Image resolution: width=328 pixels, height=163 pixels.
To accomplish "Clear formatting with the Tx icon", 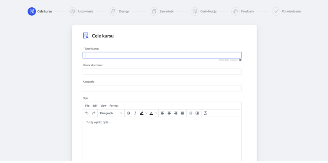I will point(205,113).
